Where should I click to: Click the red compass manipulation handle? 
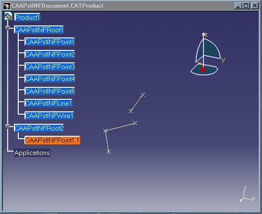[203, 69]
